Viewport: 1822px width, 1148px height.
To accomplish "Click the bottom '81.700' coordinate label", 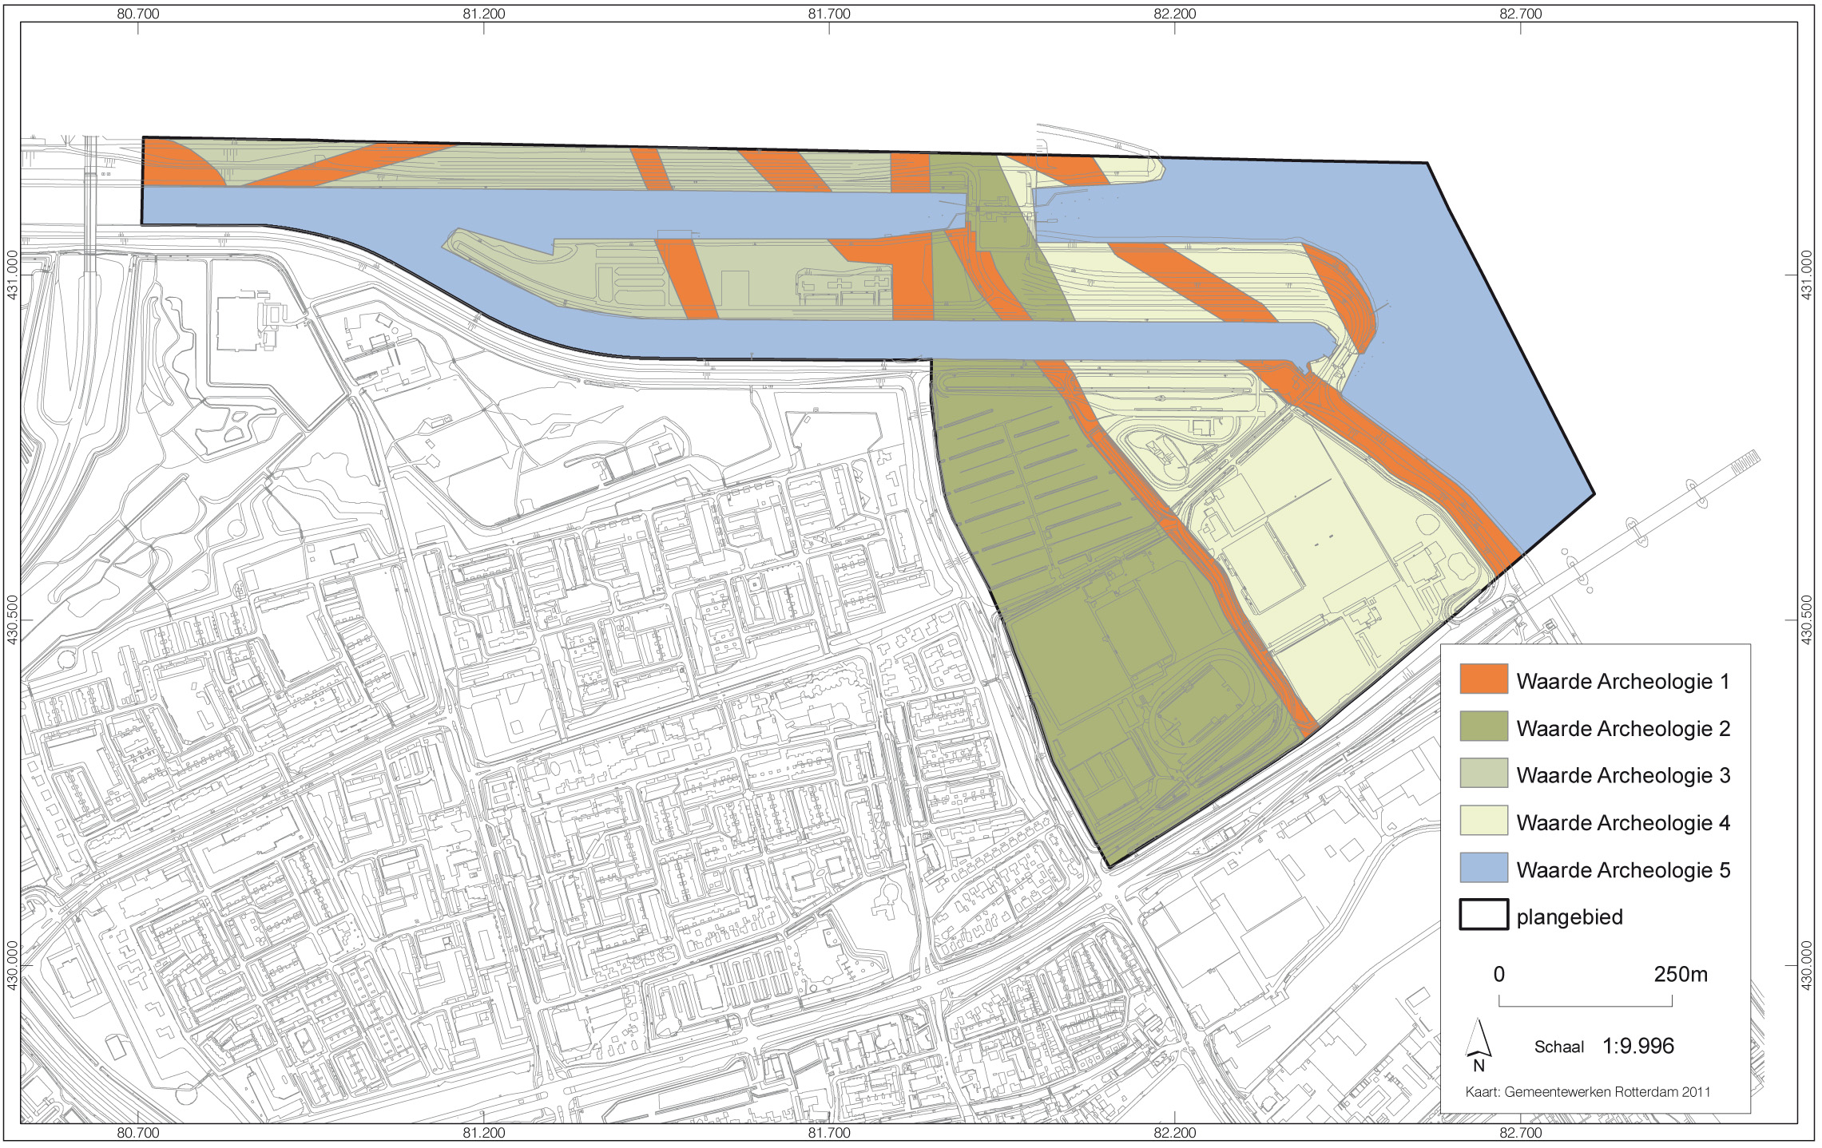I will click(829, 1133).
